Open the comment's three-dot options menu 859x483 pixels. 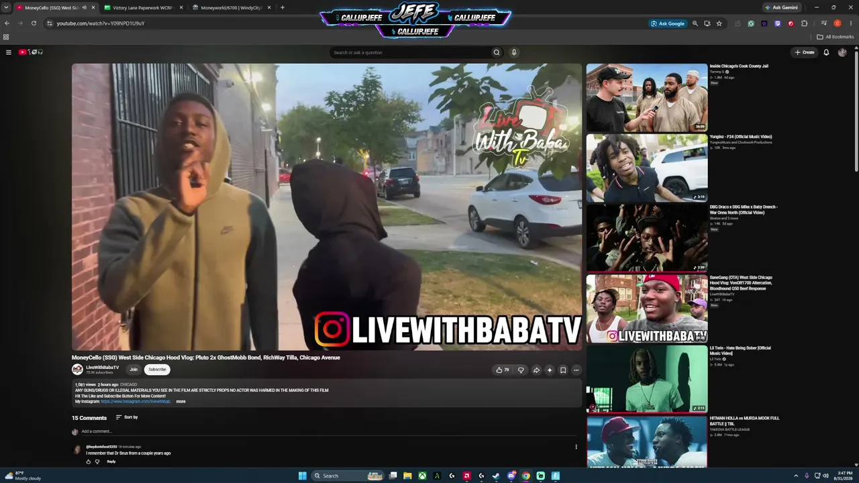pos(576,447)
